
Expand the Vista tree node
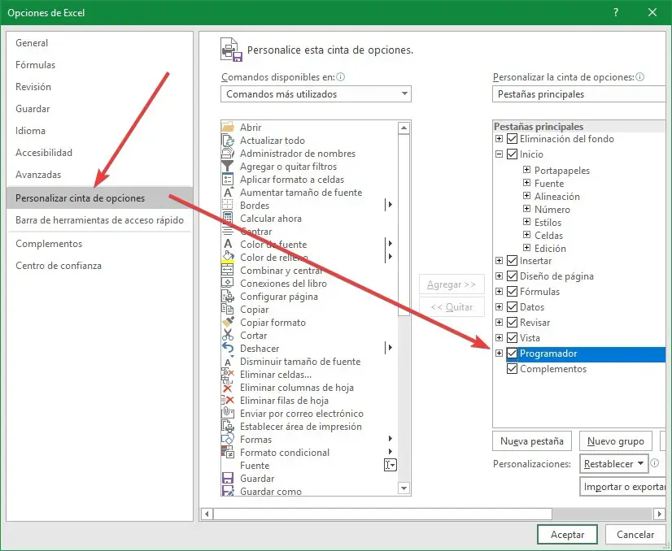tap(499, 338)
